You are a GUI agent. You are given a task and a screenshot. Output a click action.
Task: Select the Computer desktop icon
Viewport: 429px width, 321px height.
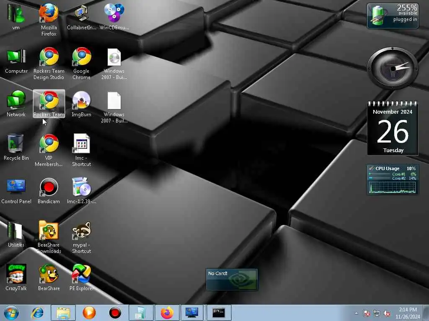click(16, 61)
